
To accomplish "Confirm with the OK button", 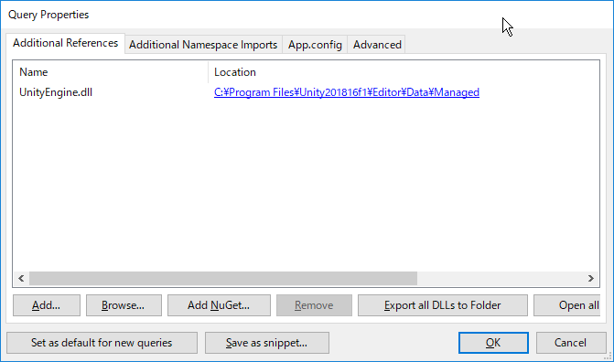I will pos(493,343).
